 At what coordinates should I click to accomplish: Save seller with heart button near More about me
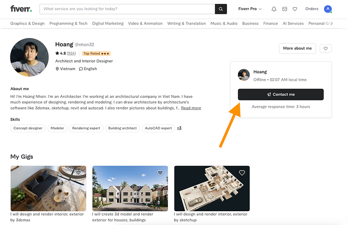point(326,48)
